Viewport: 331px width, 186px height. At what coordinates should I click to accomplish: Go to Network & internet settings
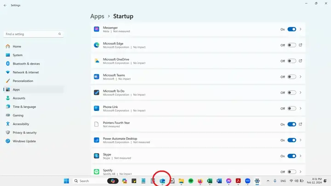[x=34, y=72]
